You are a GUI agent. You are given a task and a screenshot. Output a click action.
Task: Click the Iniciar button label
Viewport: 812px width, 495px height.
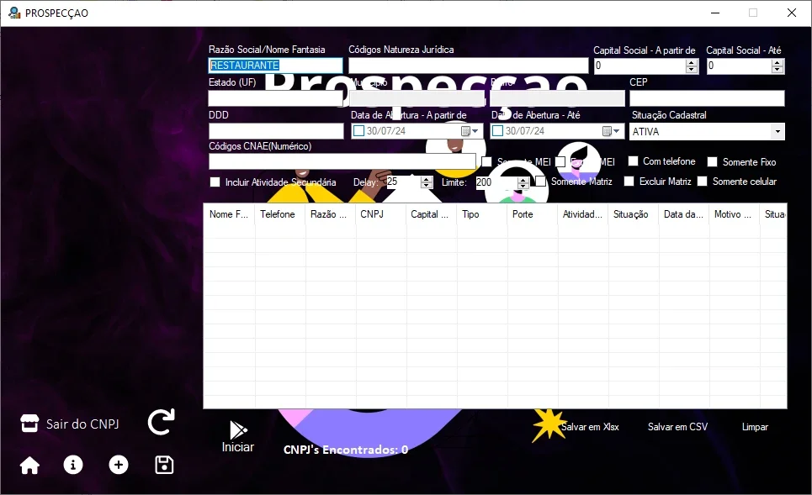coord(237,447)
